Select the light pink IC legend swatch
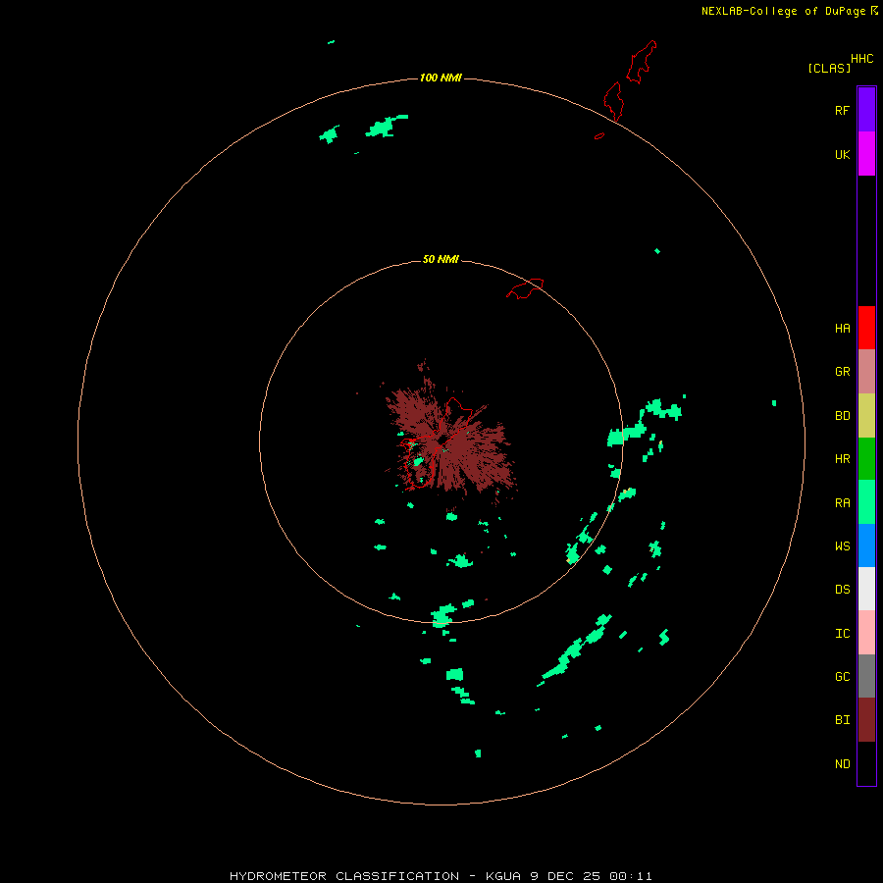This screenshot has width=883, height=883. coord(866,633)
